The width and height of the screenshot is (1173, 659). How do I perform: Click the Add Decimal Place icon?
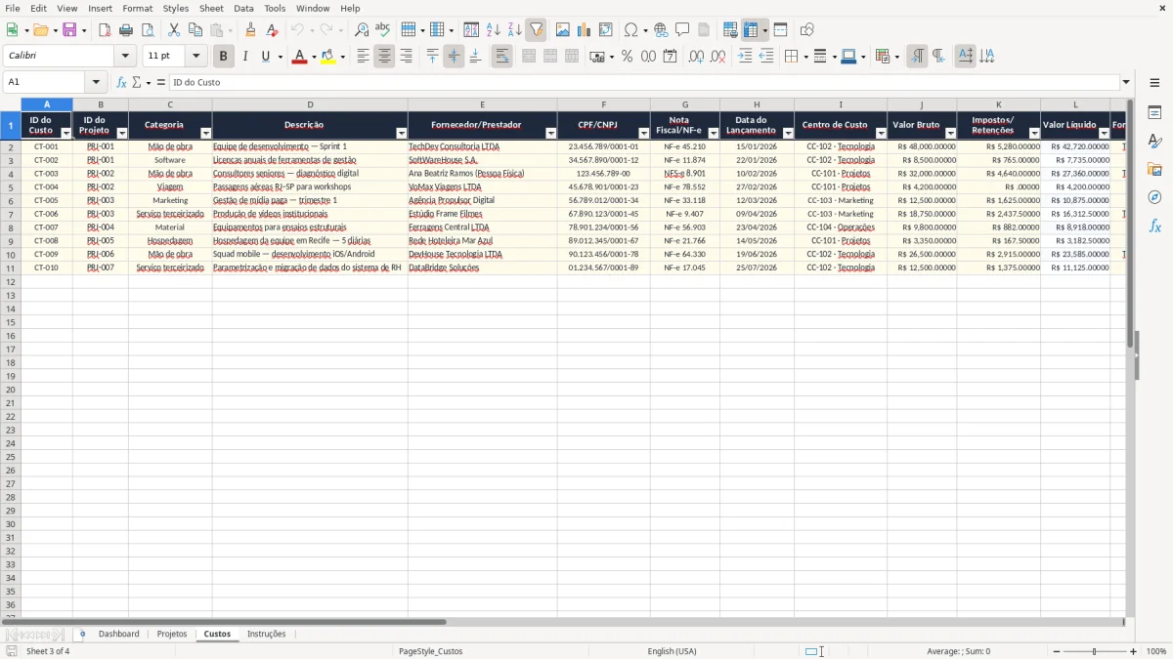click(x=696, y=57)
